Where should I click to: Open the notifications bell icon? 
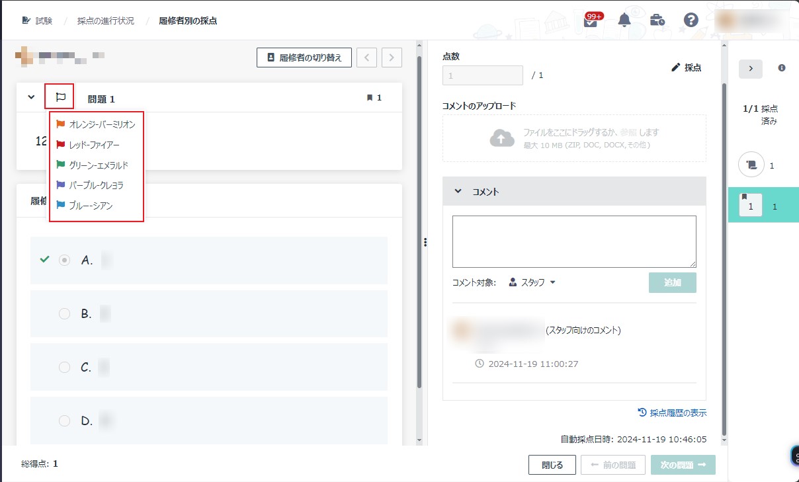(624, 20)
